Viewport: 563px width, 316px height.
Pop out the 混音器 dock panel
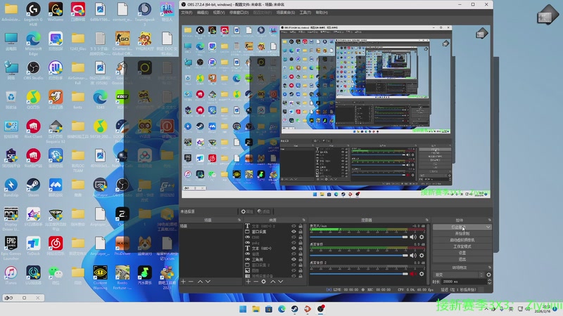coord(427,220)
